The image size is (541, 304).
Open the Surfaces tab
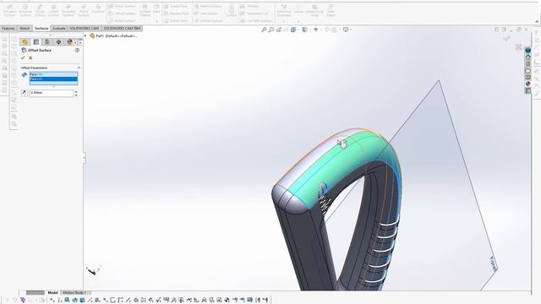click(x=41, y=28)
